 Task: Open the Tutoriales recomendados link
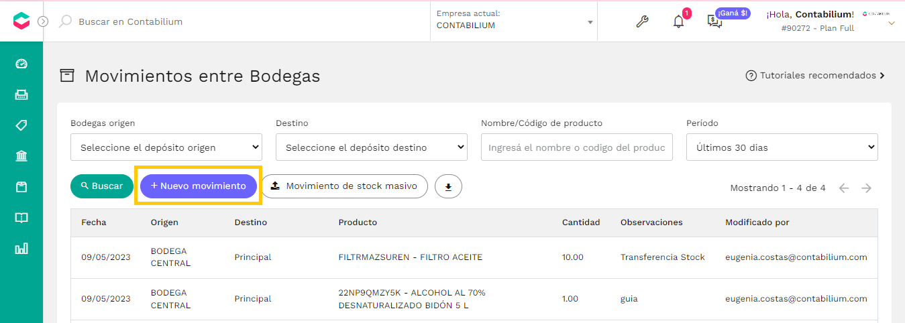(816, 76)
